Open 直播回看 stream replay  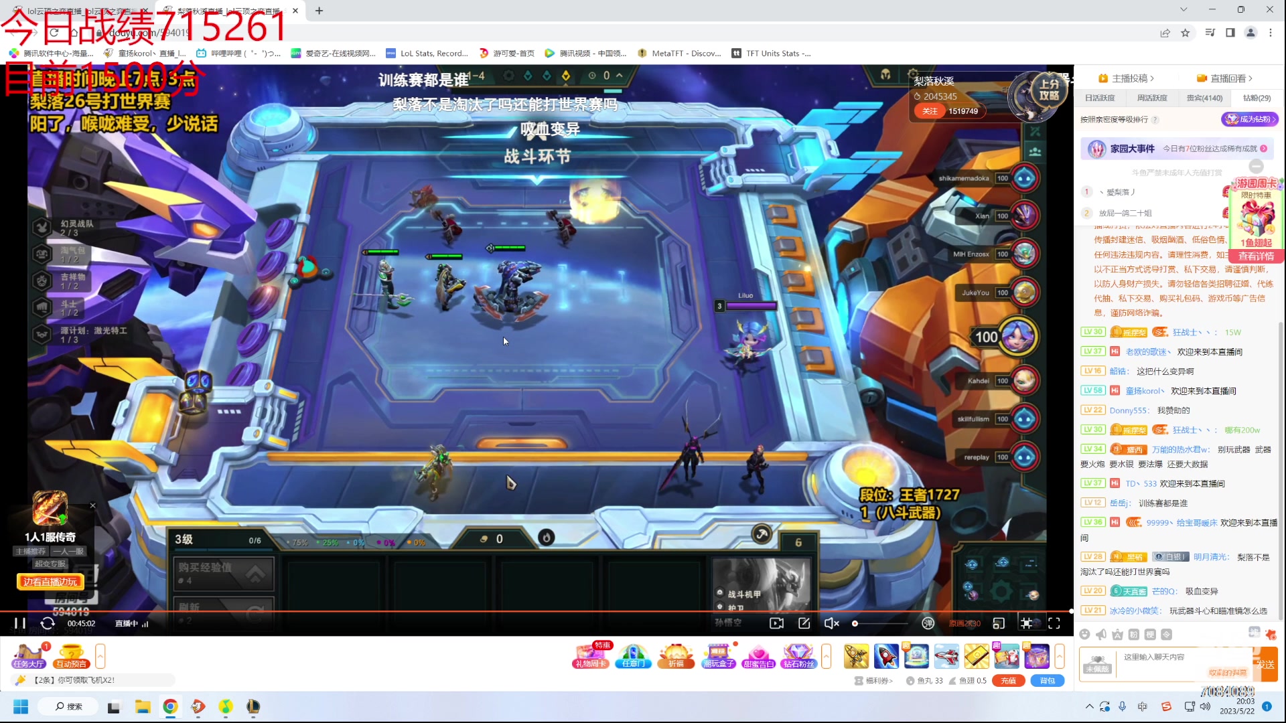[1224, 78]
